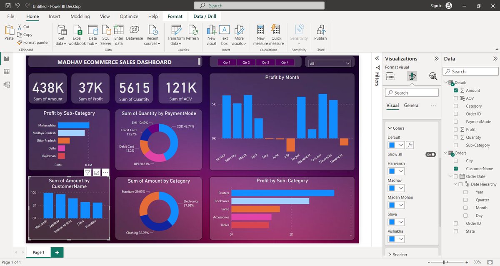
Task: Check the AOV field
Action: [x=456, y=98]
